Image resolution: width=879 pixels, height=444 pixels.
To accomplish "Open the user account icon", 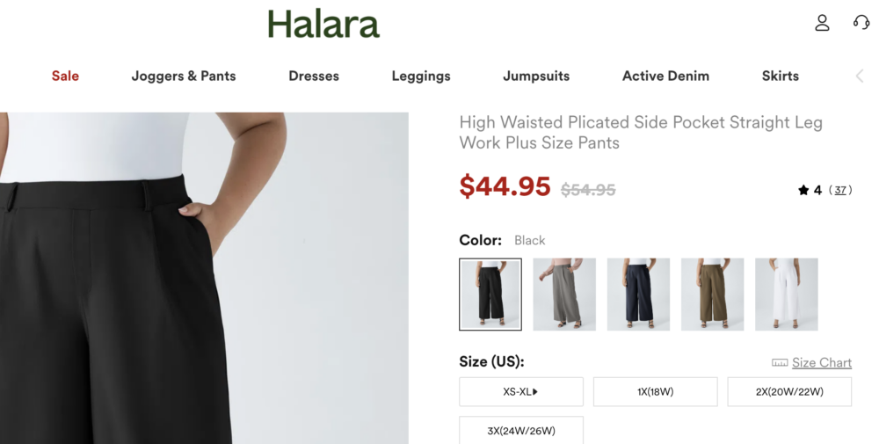I will (x=822, y=23).
